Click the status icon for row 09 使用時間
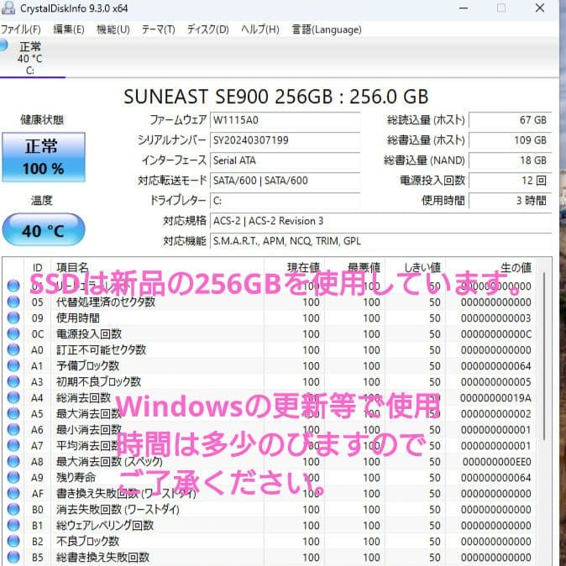 tap(13, 317)
